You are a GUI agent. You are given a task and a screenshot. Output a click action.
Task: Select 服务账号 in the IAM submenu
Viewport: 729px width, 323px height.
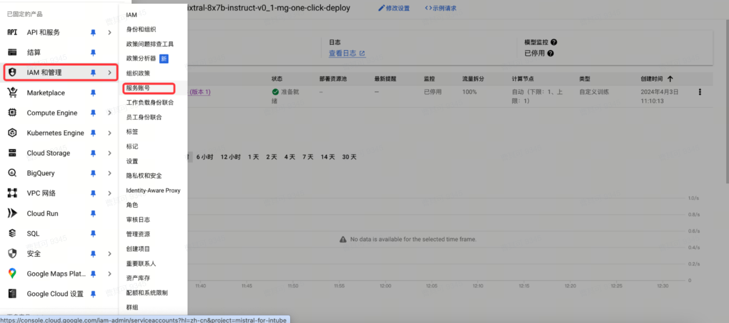pos(138,88)
